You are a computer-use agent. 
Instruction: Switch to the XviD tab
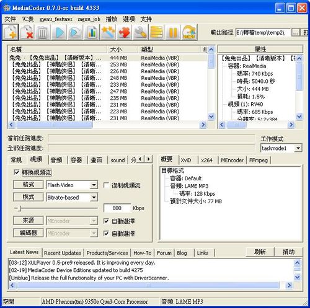coord(186,161)
